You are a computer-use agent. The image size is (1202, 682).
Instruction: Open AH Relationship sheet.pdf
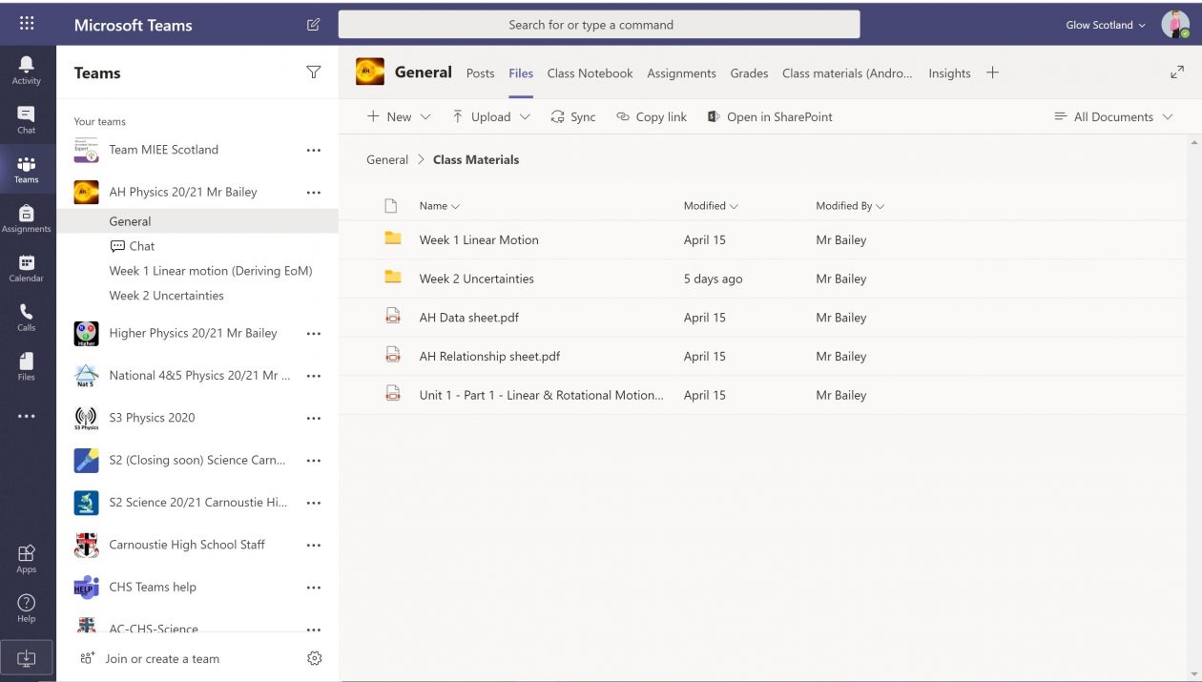point(489,356)
